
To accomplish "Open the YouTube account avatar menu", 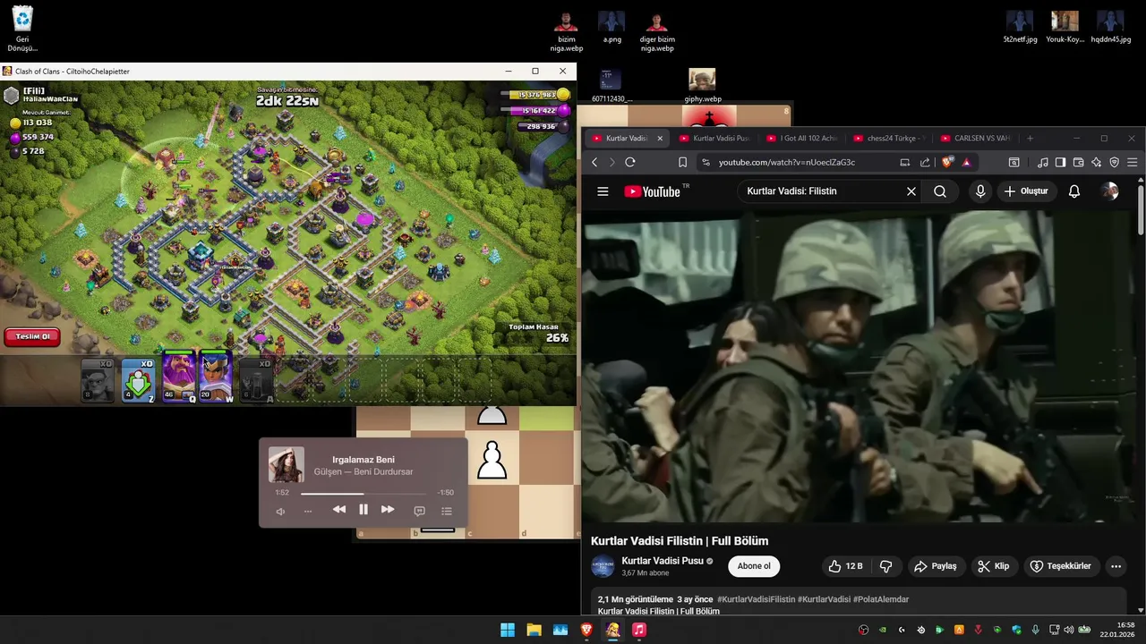I will tap(1110, 191).
